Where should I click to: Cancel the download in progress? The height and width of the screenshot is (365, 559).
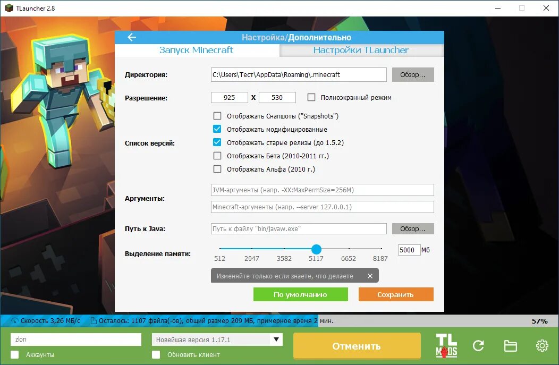pos(357,346)
